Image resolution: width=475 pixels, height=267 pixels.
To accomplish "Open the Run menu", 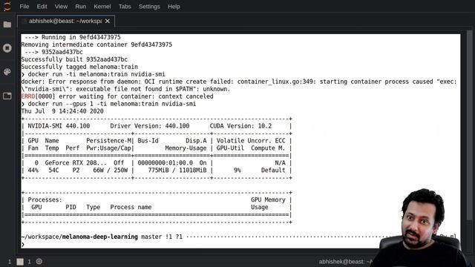I will click(81, 7).
